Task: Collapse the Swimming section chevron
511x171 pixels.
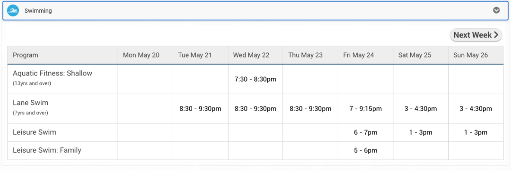Action: pos(496,10)
